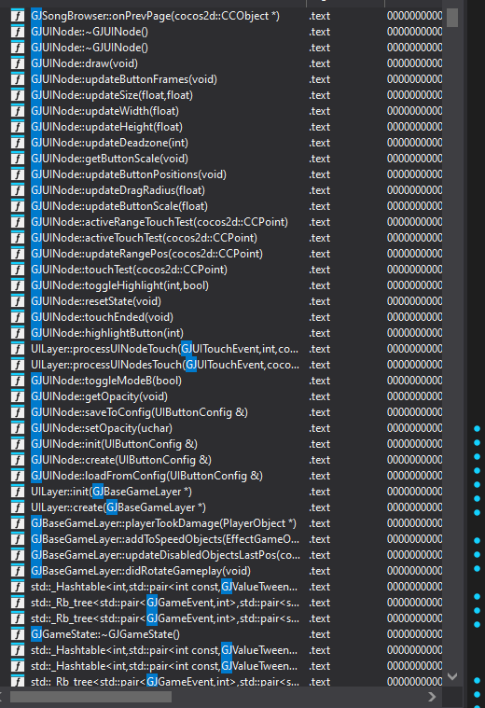This screenshot has width=485, height=708.
Task: Click function icon beside GJUINode::getOpacity(void)
Action: 17,396
